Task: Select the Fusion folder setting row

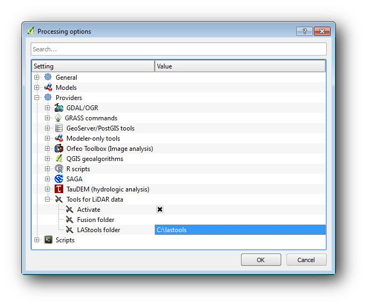Action: point(95,220)
